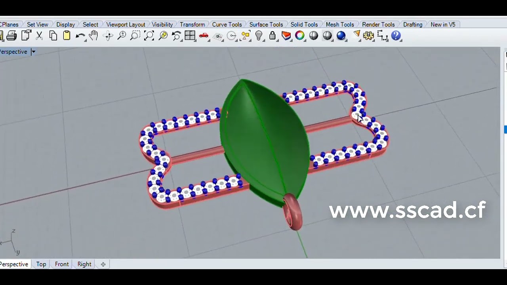Click the blue Render sphere icon

[341, 36]
